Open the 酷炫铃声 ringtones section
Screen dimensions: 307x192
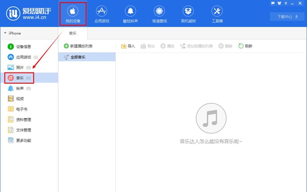(130, 14)
